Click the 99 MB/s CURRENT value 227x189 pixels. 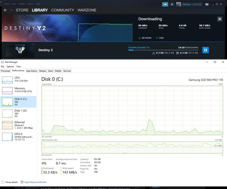[143, 25]
